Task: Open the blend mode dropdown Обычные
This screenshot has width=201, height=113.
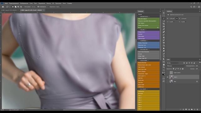Action: [176, 66]
